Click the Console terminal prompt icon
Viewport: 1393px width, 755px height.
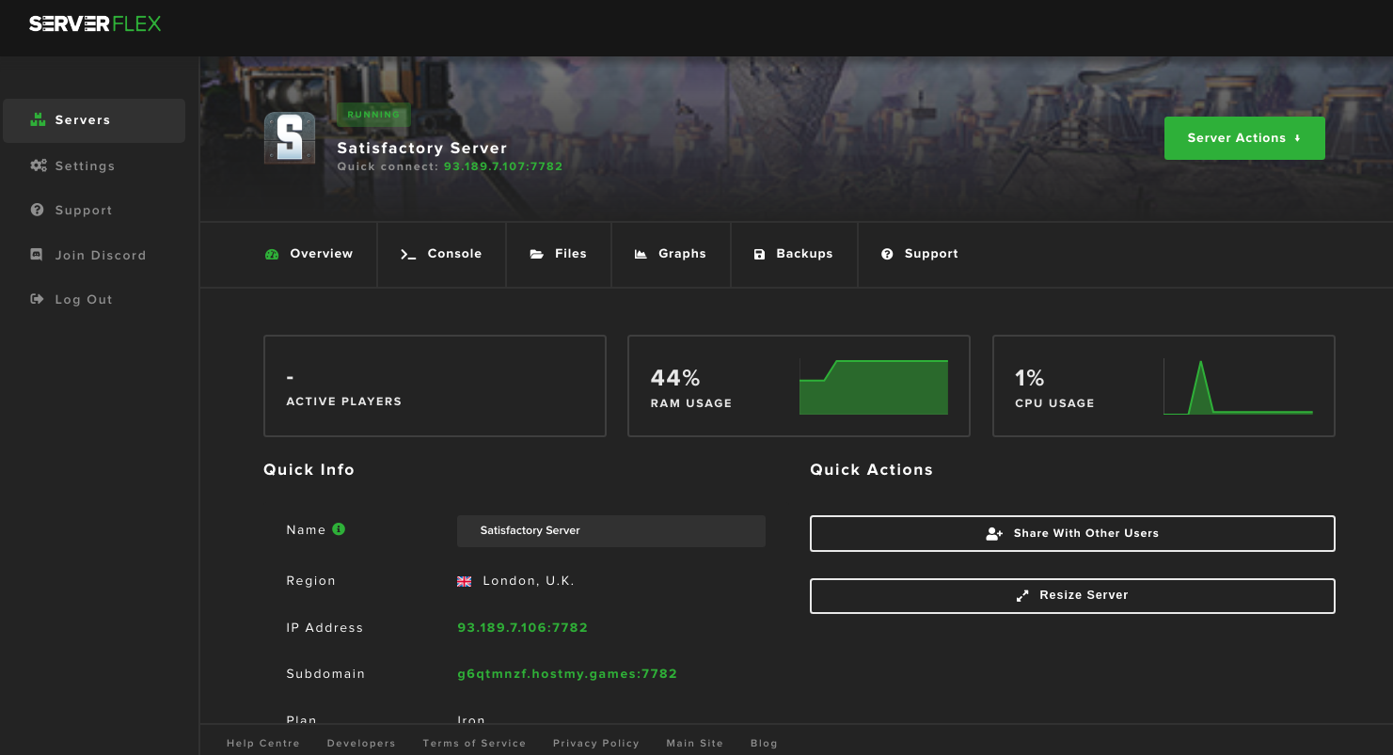click(x=408, y=255)
